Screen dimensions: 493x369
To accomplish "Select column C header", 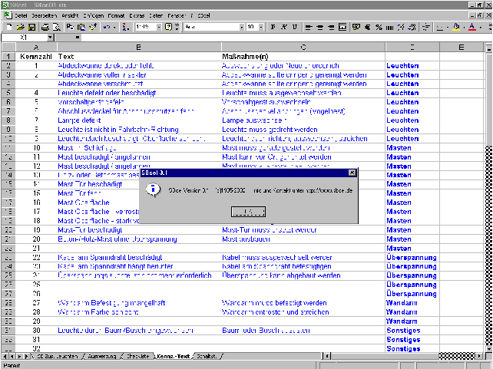I will (x=303, y=48).
